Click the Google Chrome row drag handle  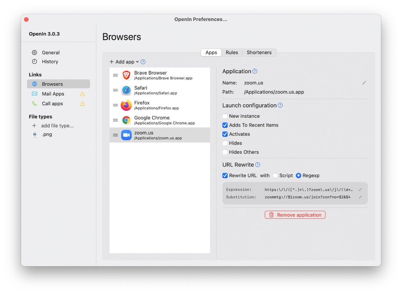[x=115, y=120]
